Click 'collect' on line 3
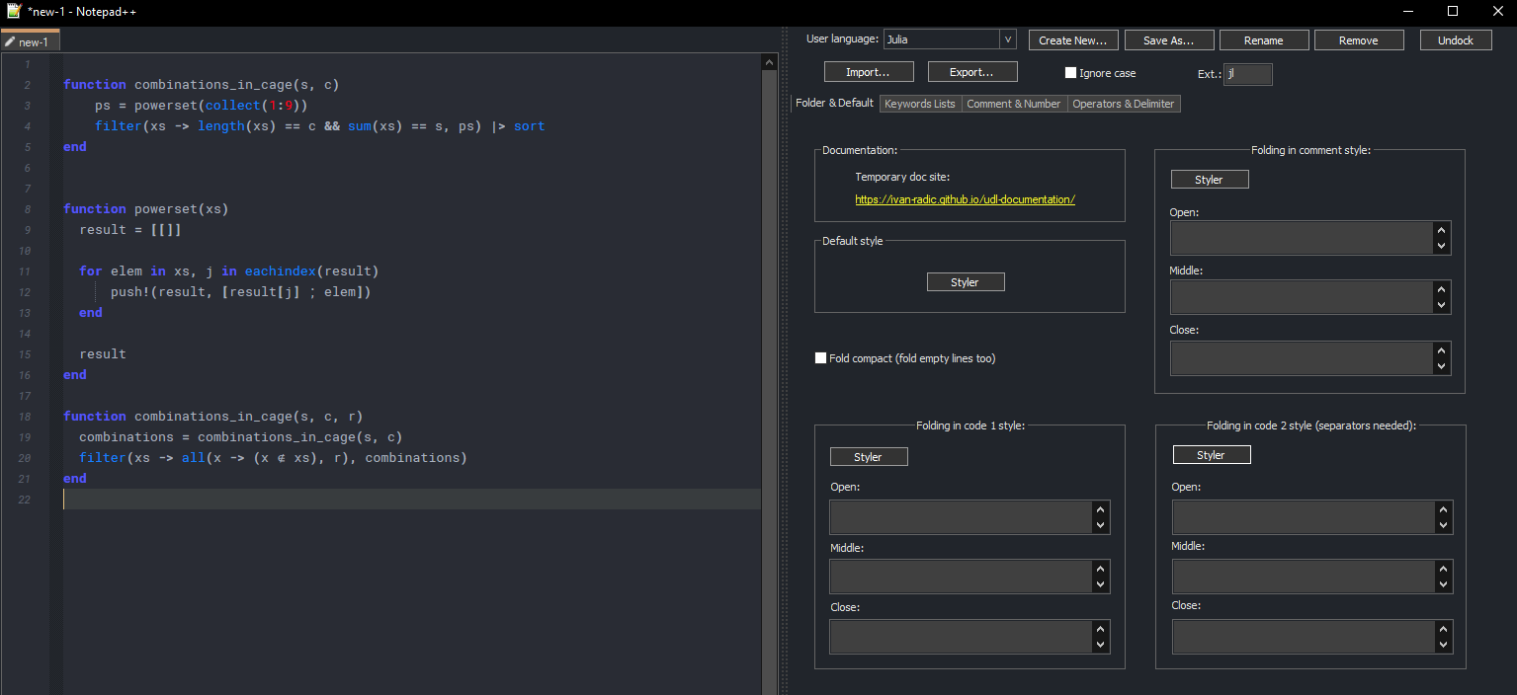Viewport: 1517px width, 695px height. [233, 106]
